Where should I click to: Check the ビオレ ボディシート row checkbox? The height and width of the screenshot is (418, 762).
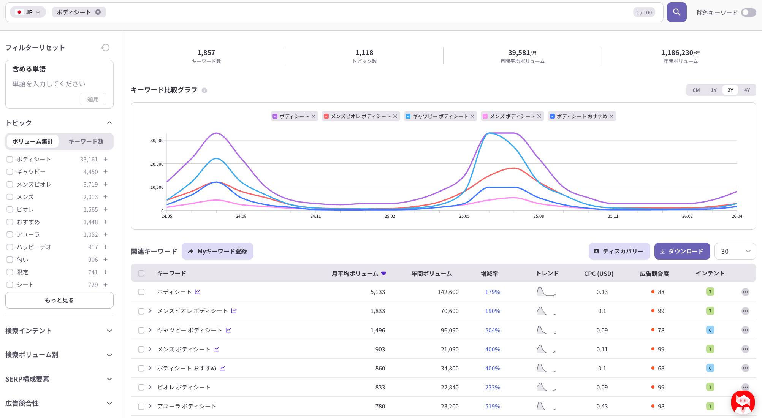141,387
